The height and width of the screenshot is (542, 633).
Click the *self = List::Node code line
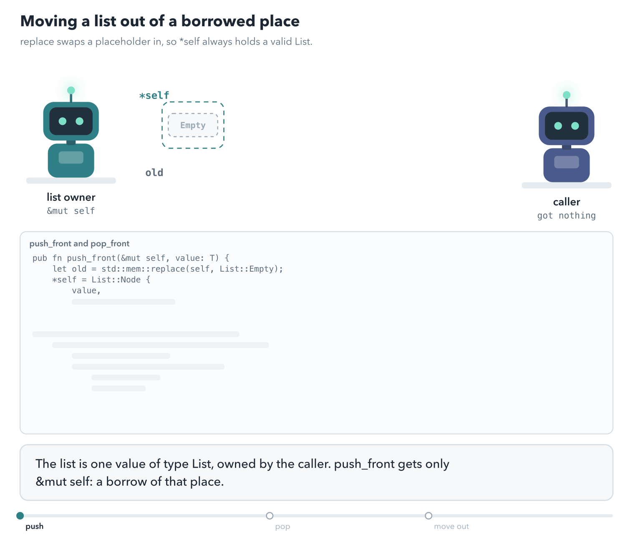tap(101, 280)
